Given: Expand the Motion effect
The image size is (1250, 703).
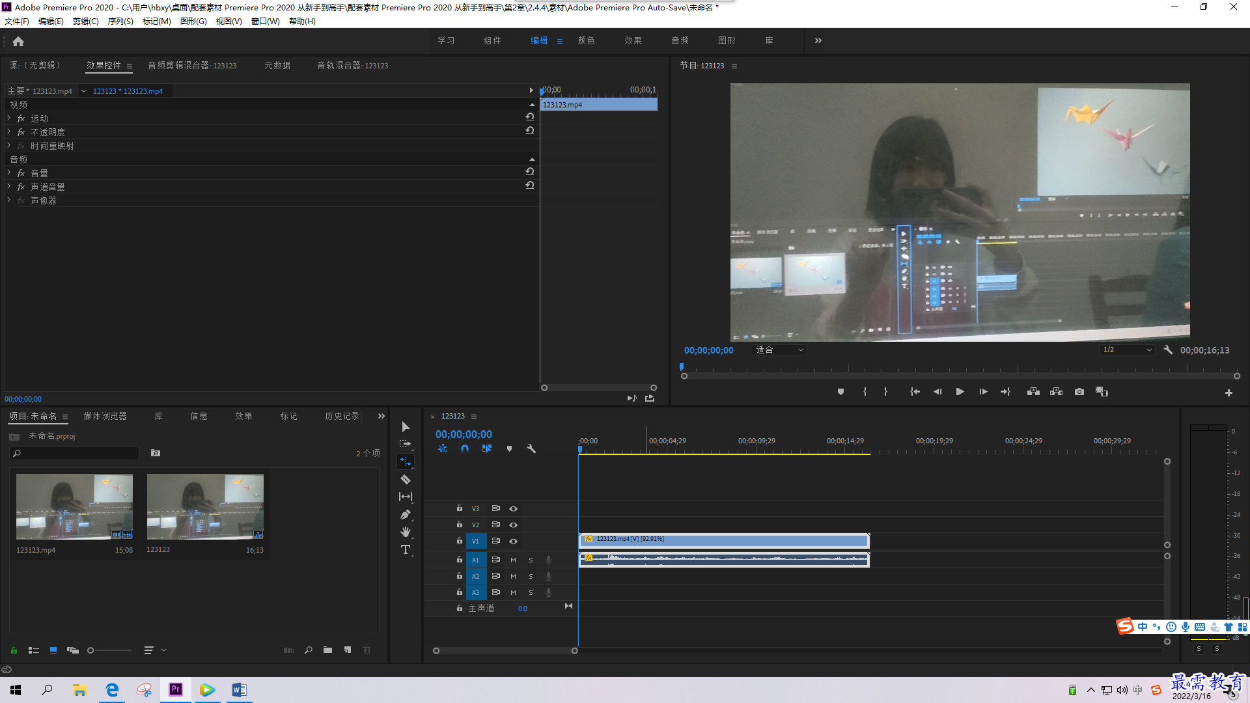Looking at the screenshot, I should 8,118.
